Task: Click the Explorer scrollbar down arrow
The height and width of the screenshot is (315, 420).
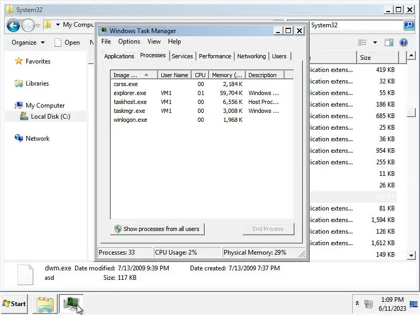Action: 411,255
